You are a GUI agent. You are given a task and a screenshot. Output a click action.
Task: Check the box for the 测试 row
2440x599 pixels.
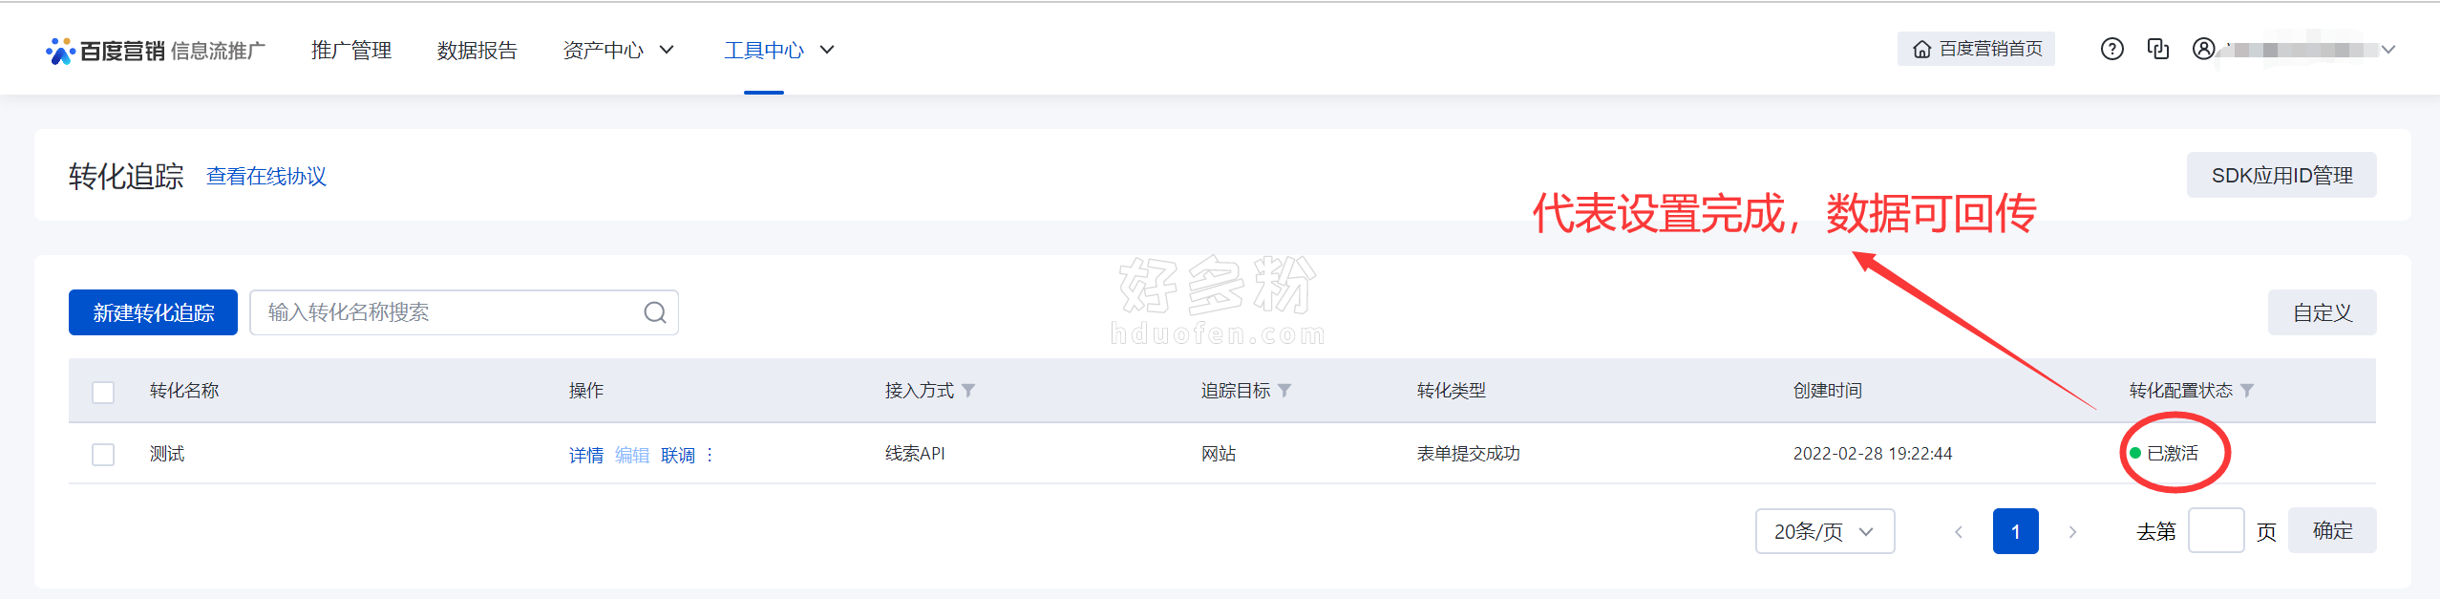(103, 455)
